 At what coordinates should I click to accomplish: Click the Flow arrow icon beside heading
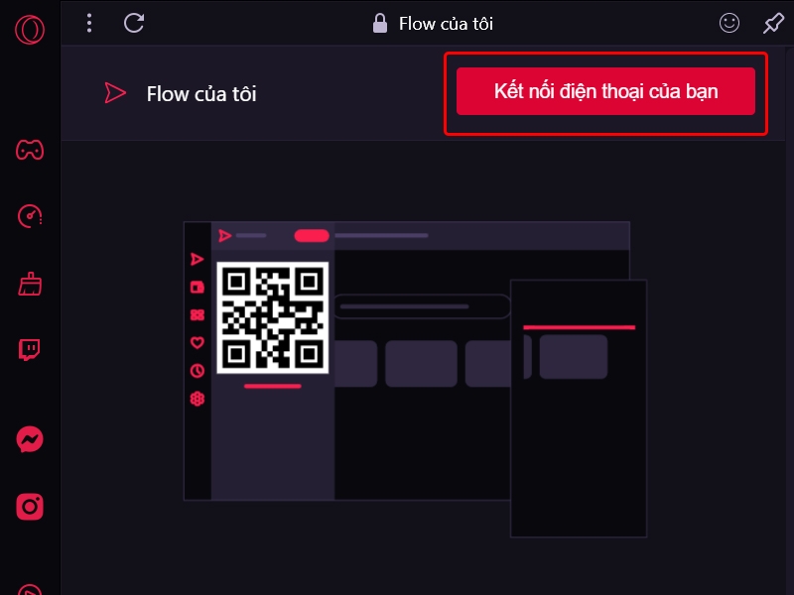click(115, 93)
